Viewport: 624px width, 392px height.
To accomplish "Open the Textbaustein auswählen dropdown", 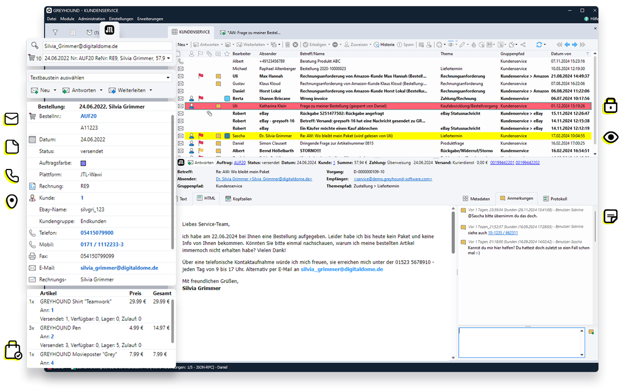I will (100, 77).
